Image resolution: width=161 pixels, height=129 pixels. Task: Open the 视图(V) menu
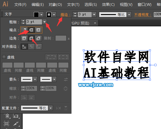click(126, 5)
